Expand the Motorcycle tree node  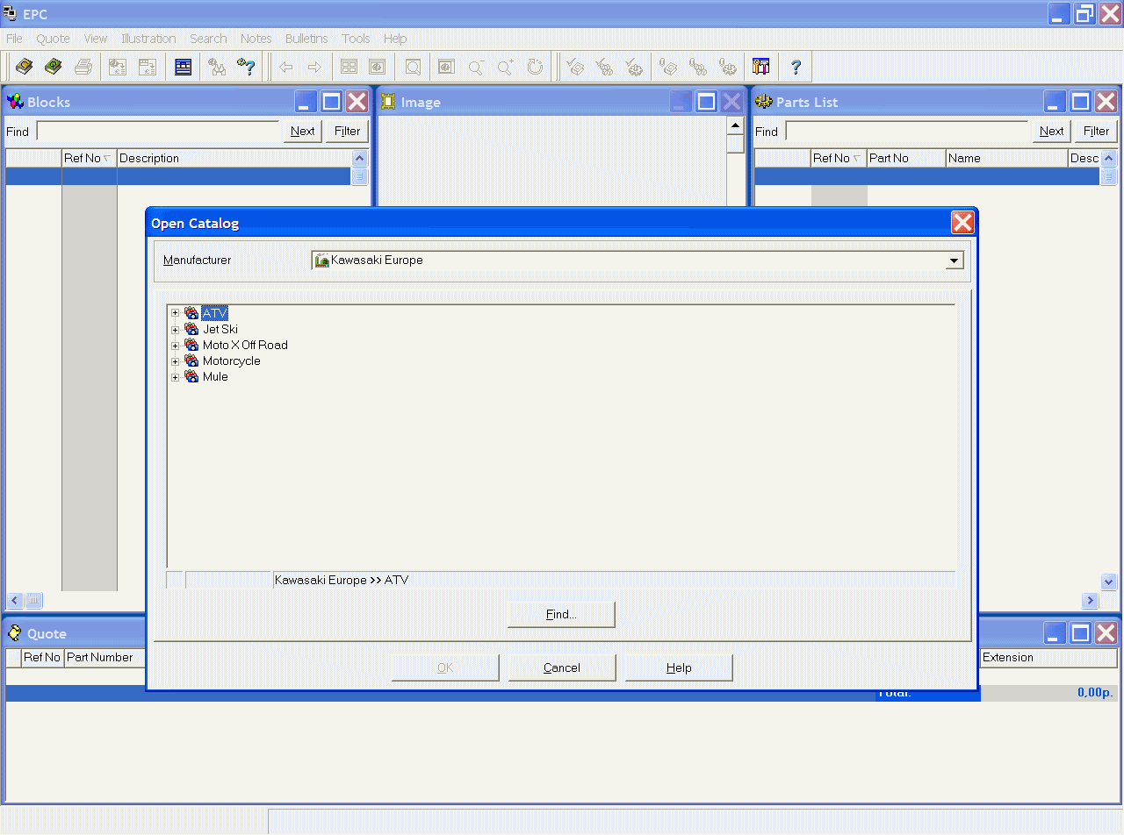coord(176,361)
